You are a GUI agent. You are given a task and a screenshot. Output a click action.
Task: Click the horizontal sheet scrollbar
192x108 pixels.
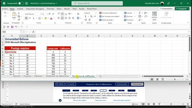(163, 76)
